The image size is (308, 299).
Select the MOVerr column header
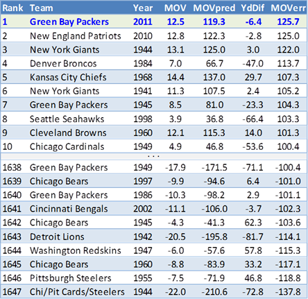point(289,8)
